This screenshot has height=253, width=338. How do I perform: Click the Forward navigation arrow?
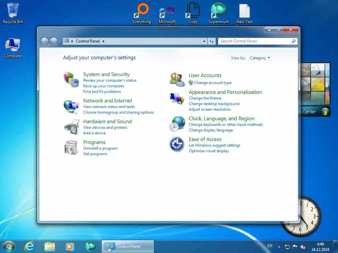point(54,41)
